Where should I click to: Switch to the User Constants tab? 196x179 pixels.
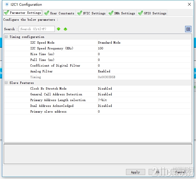coord(59,13)
